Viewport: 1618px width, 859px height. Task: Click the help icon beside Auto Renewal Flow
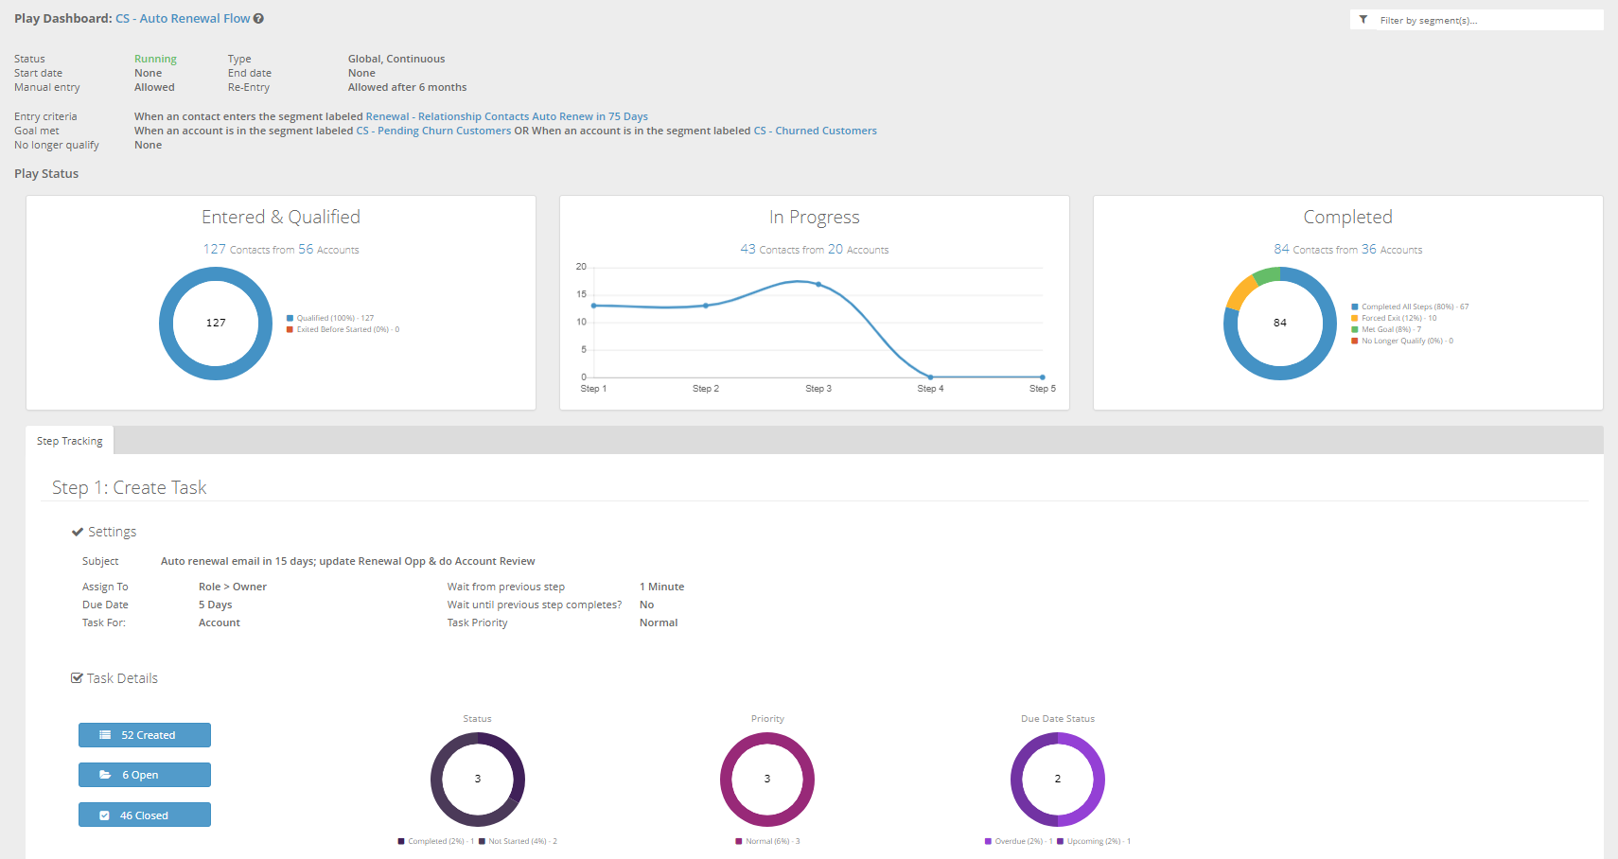click(258, 19)
